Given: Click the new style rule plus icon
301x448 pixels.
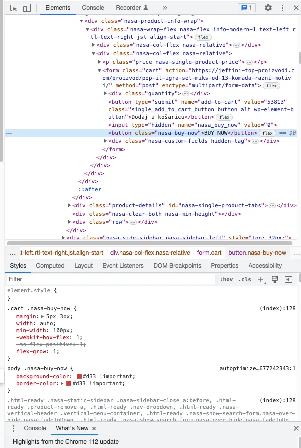Looking at the screenshot, I should click(x=261, y=279).
